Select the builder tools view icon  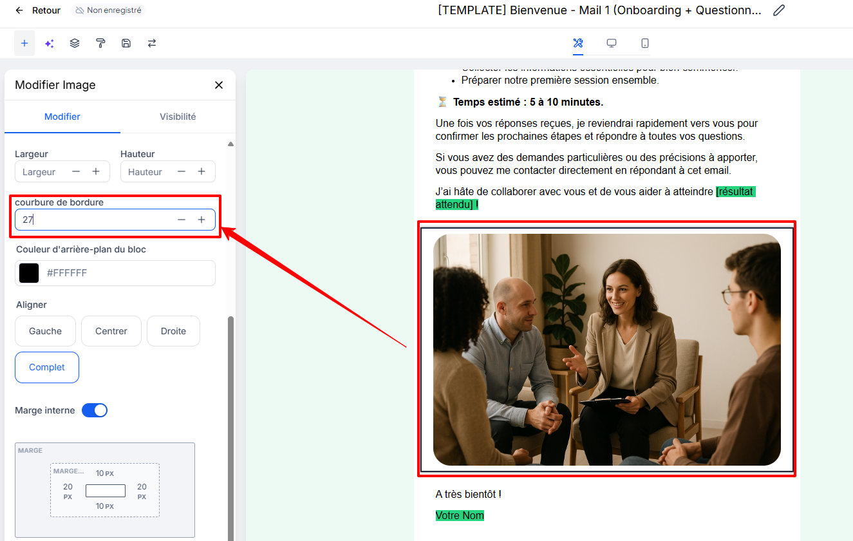pos(578,43)
